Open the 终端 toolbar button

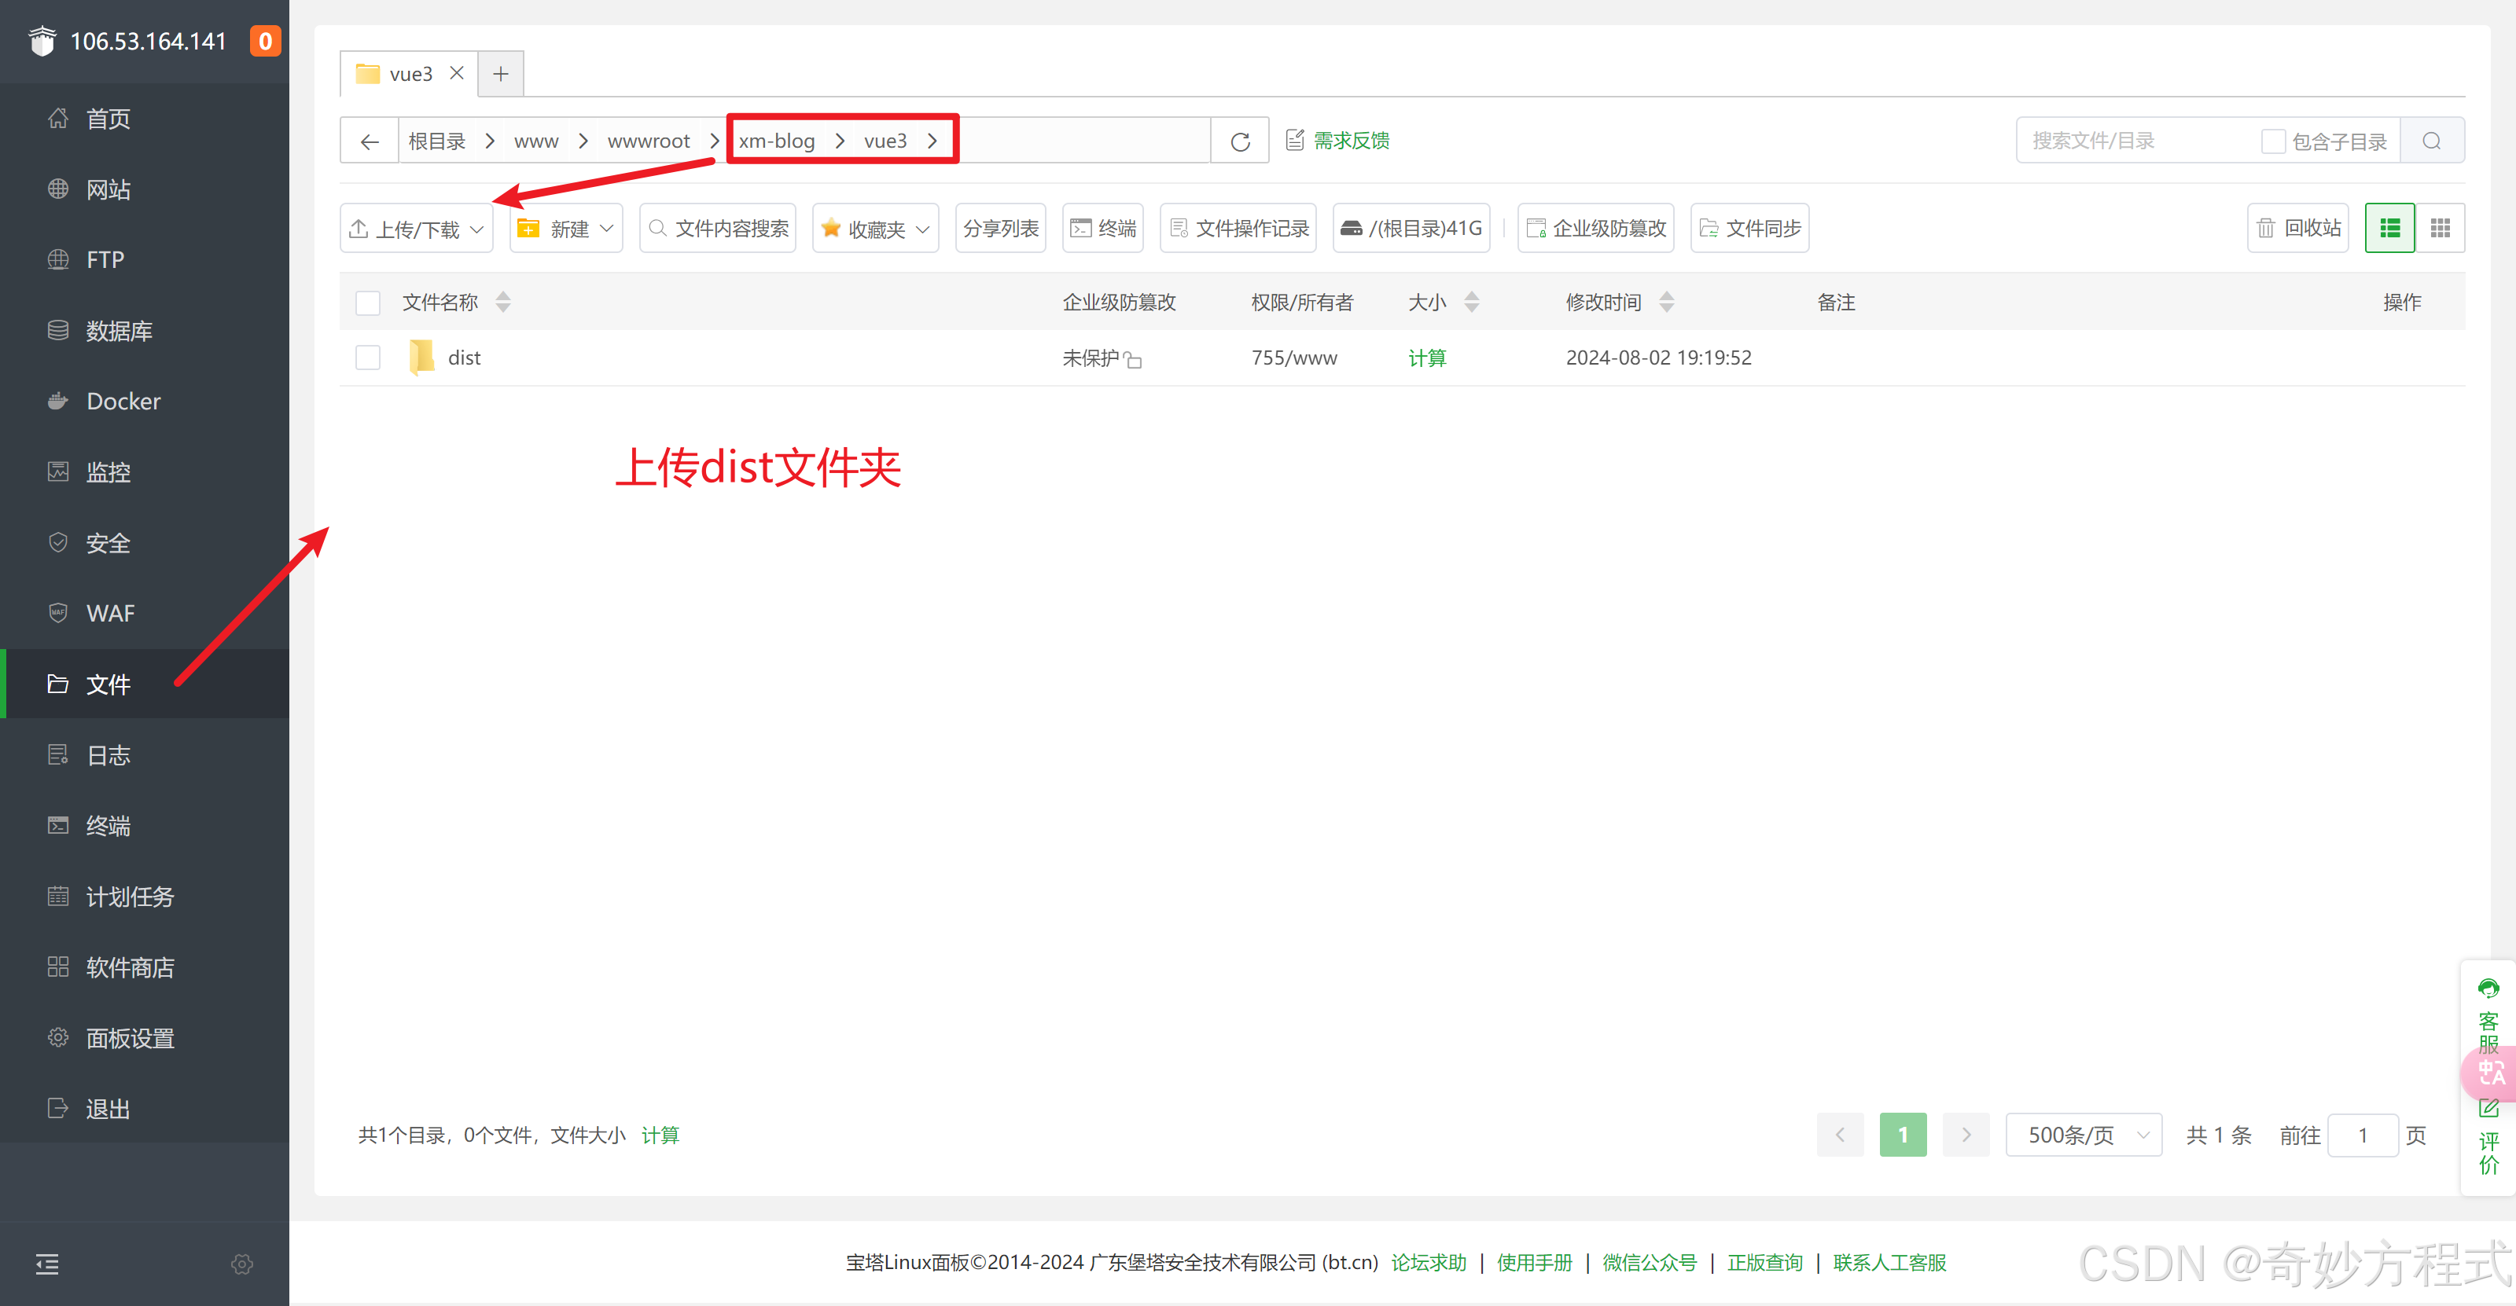1102,229
